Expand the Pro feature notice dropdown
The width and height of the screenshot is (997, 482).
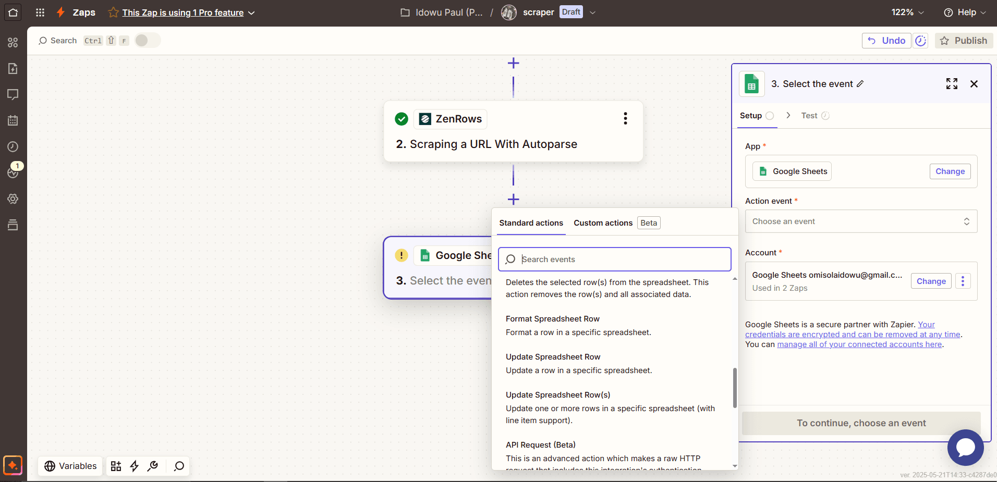point(251,13)
